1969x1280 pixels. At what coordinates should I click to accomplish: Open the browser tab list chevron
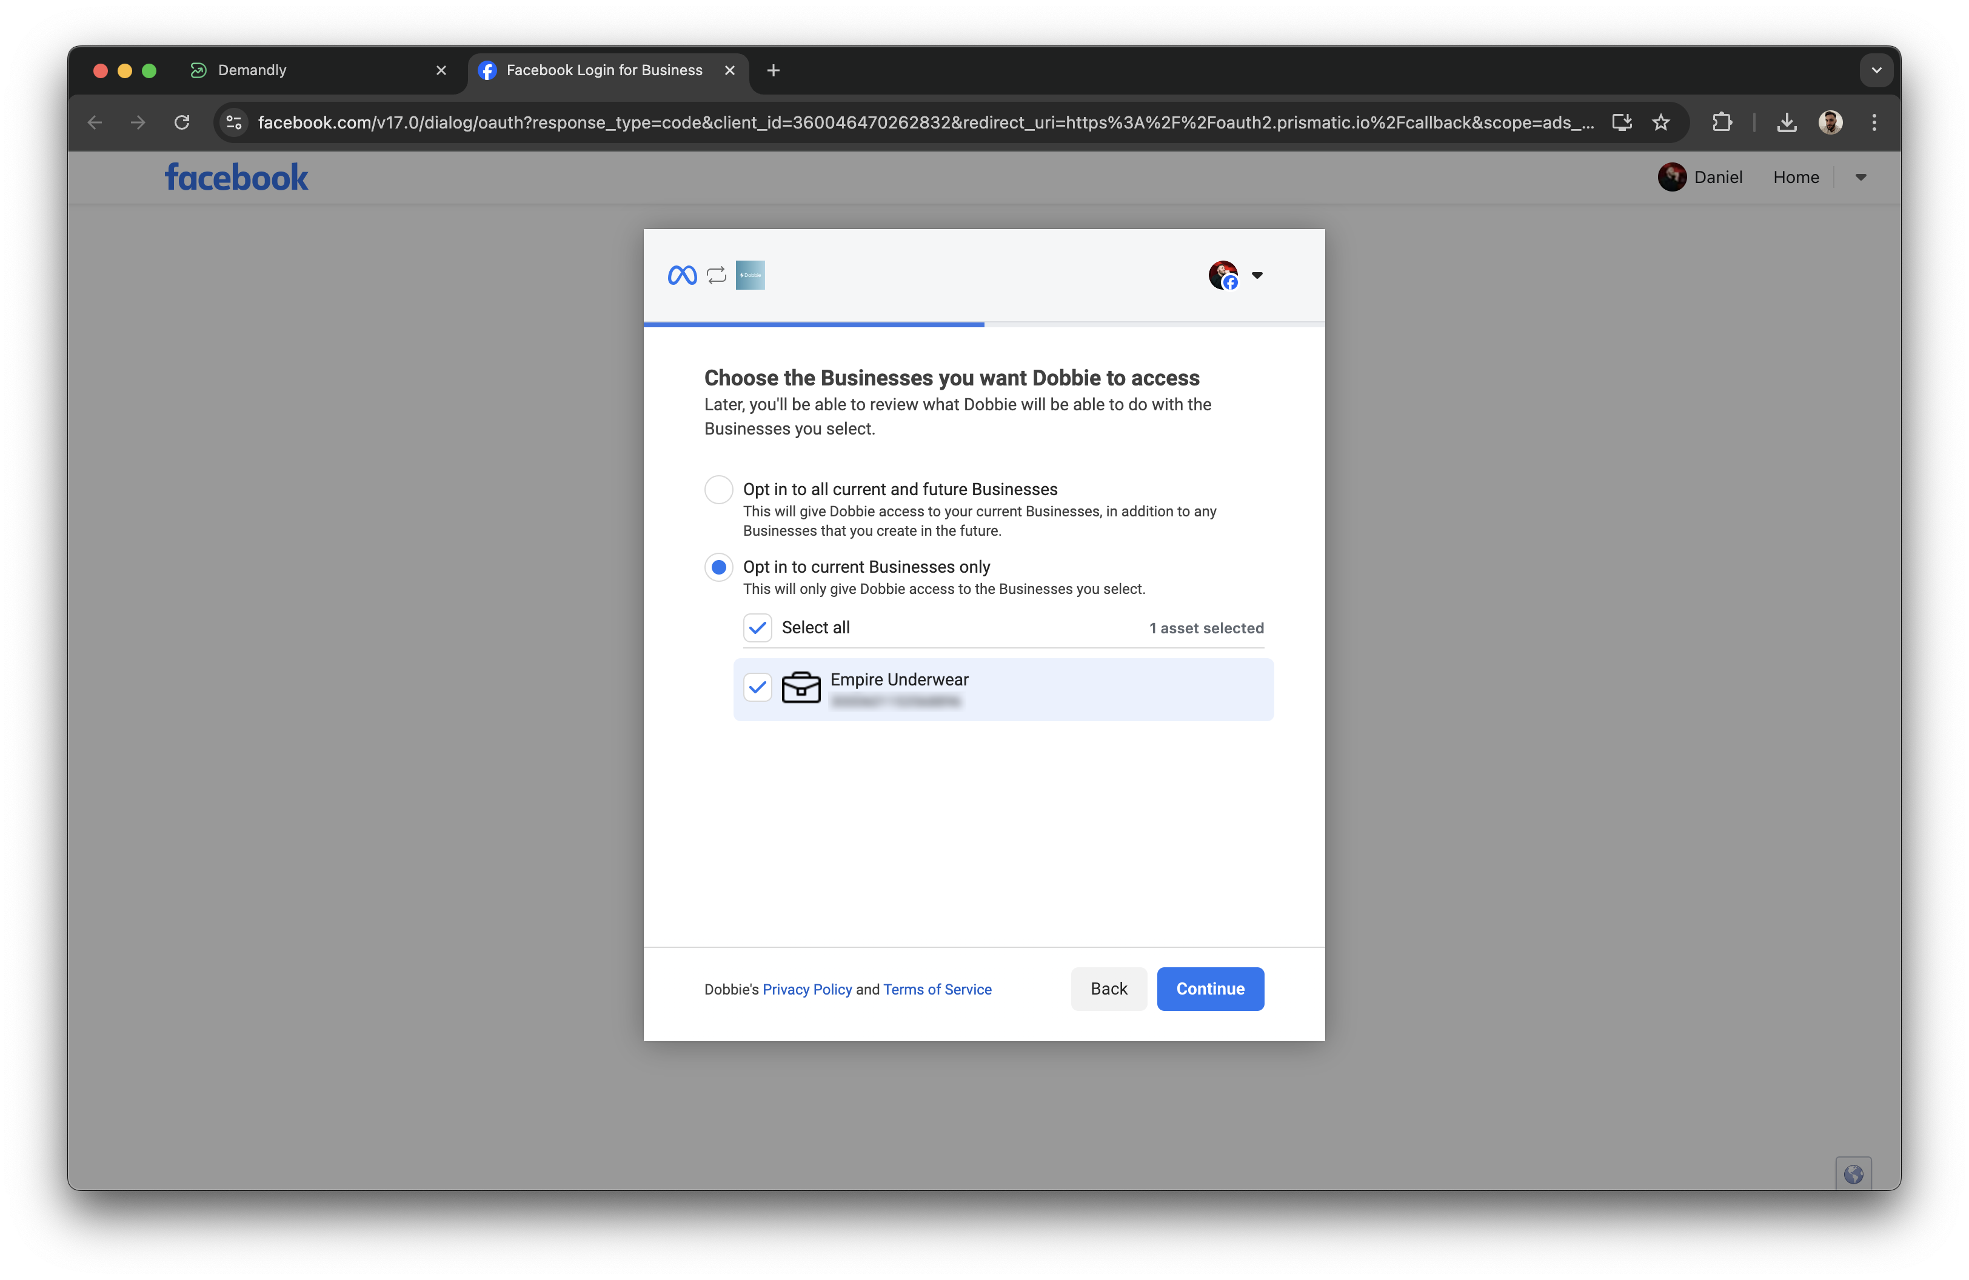[1876, 70]
